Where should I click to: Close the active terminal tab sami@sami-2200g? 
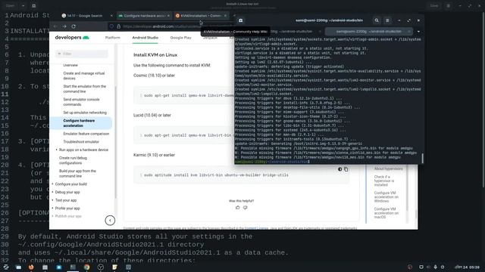(x=409, y=32)
